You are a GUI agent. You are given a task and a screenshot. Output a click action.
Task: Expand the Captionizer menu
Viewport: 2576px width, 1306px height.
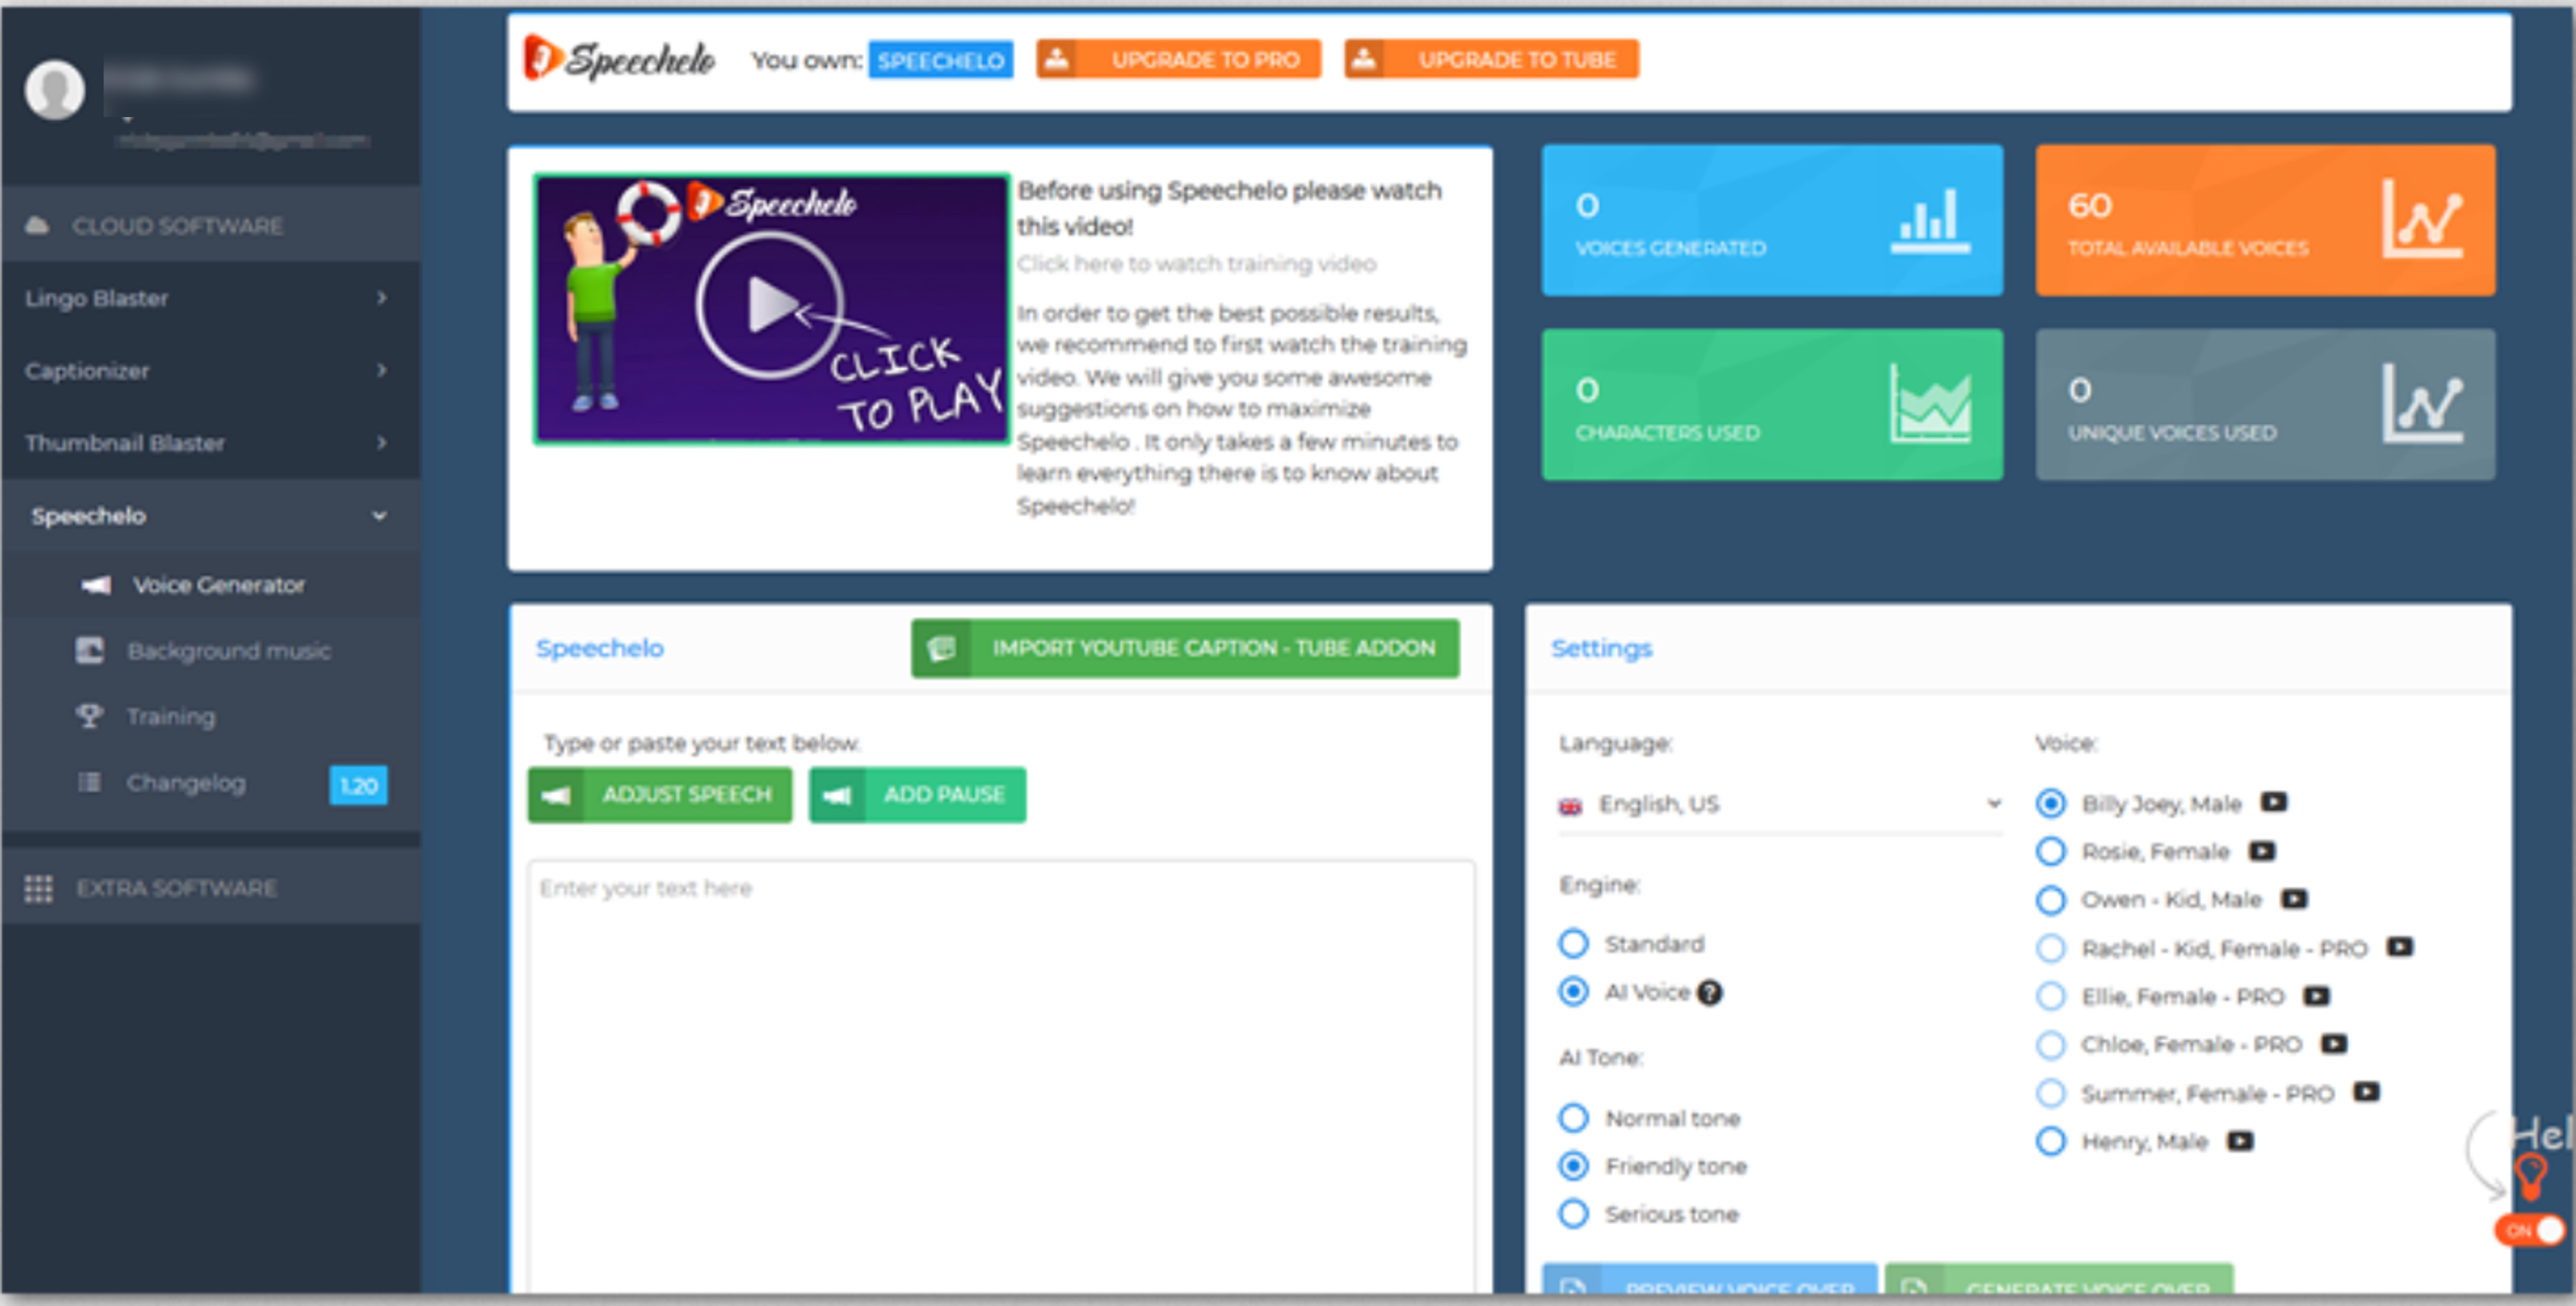210,370
